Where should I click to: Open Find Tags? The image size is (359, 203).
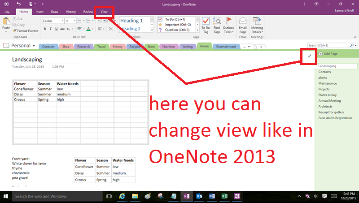pyautogui.click(x=217, y=26)
